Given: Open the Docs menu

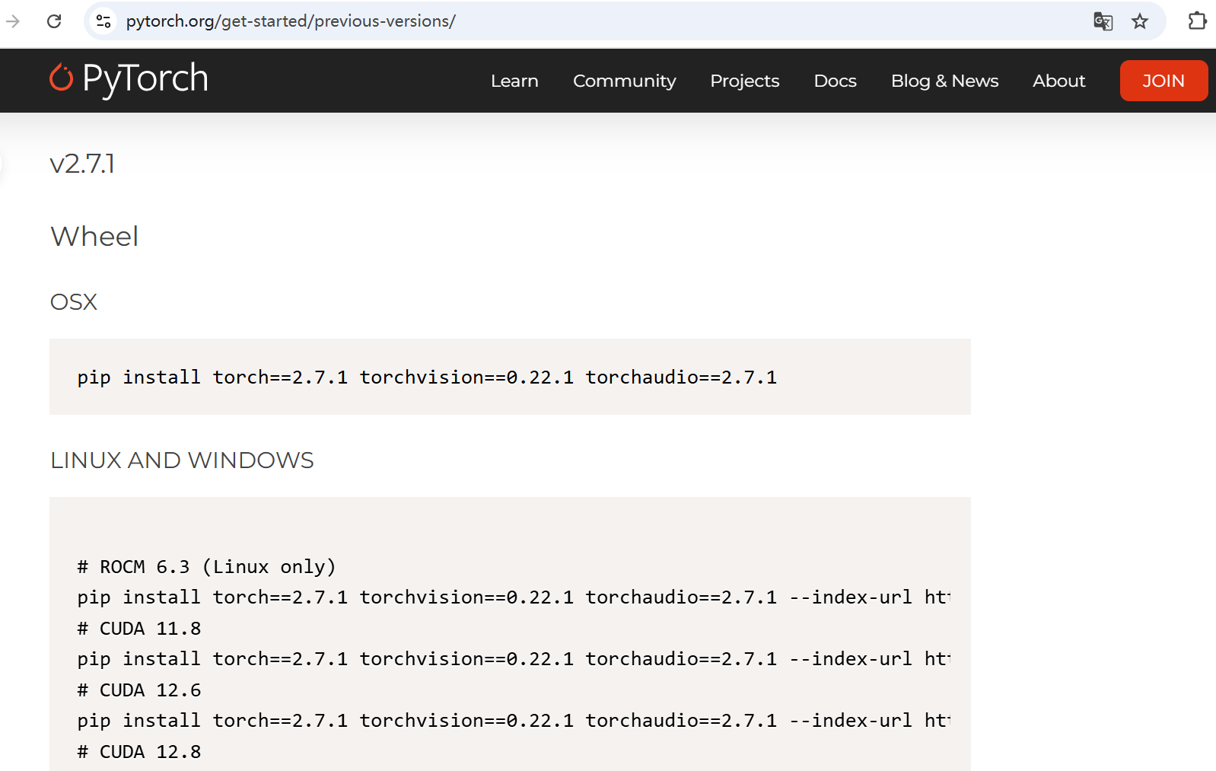Looking at the screenshot, I should [x=835, y=81].
